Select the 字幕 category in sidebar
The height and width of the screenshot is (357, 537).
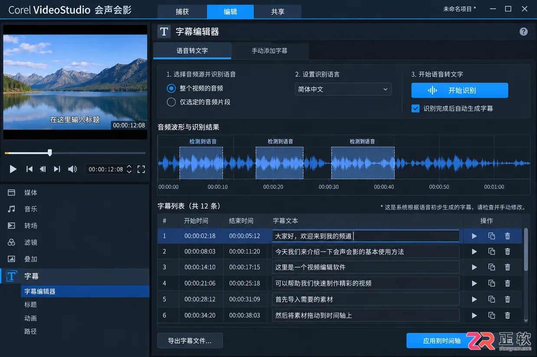click(x=75, y=276)
